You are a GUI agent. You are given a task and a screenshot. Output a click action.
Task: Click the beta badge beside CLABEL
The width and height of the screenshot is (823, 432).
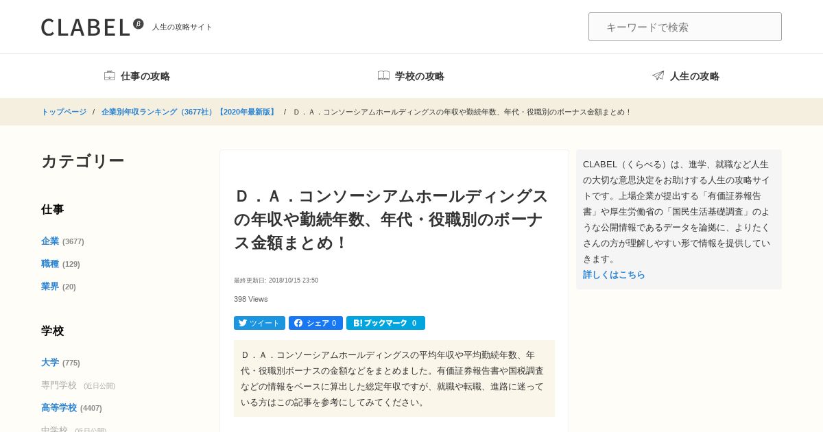(x=139, y=24)
